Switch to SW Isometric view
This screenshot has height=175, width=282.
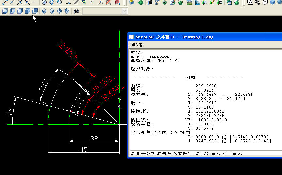(44, 11)
